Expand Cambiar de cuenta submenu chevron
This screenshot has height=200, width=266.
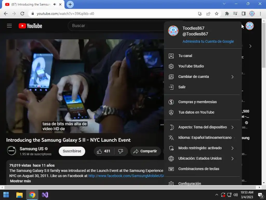232,77
